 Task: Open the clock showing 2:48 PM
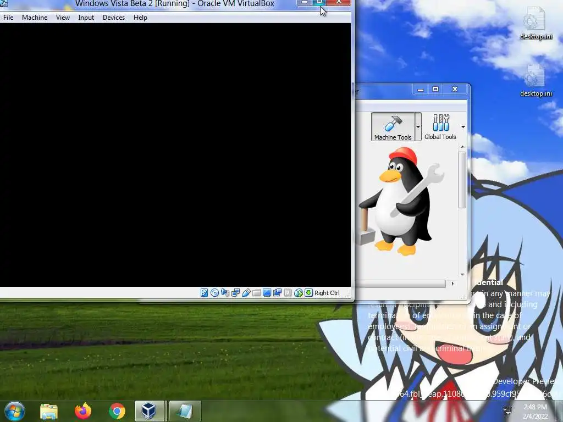[536, 412]
